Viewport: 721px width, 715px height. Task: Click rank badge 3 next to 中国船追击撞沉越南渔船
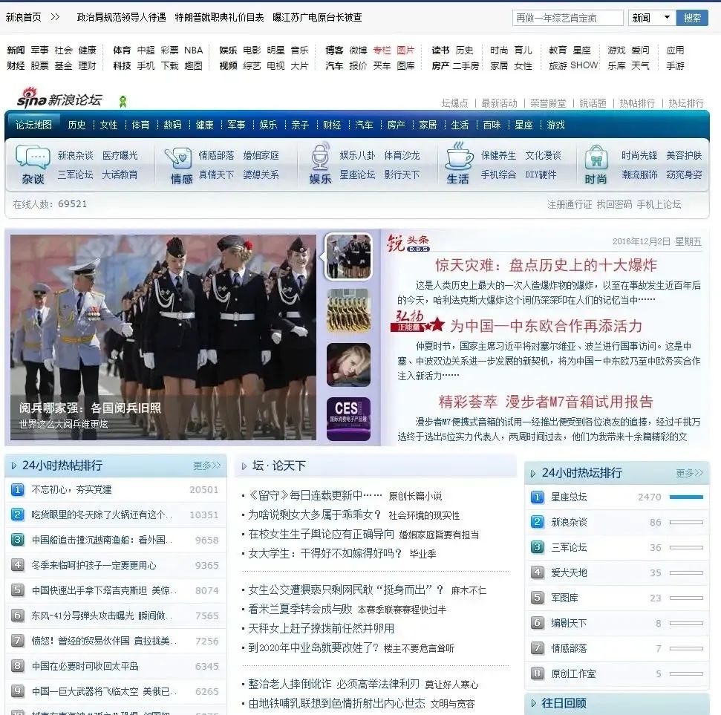pyautogui.click(x=18, y=540)
